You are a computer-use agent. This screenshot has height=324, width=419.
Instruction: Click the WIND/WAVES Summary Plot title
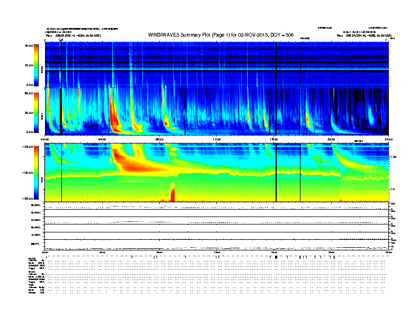[x=221, y=35]
